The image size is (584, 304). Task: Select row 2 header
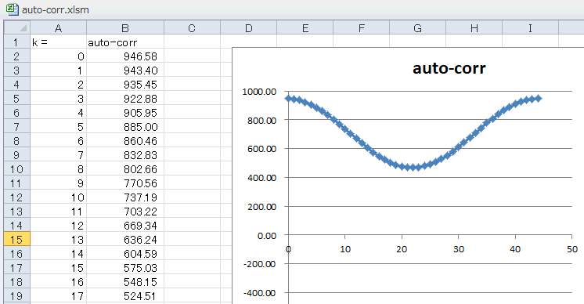(16, 56)
